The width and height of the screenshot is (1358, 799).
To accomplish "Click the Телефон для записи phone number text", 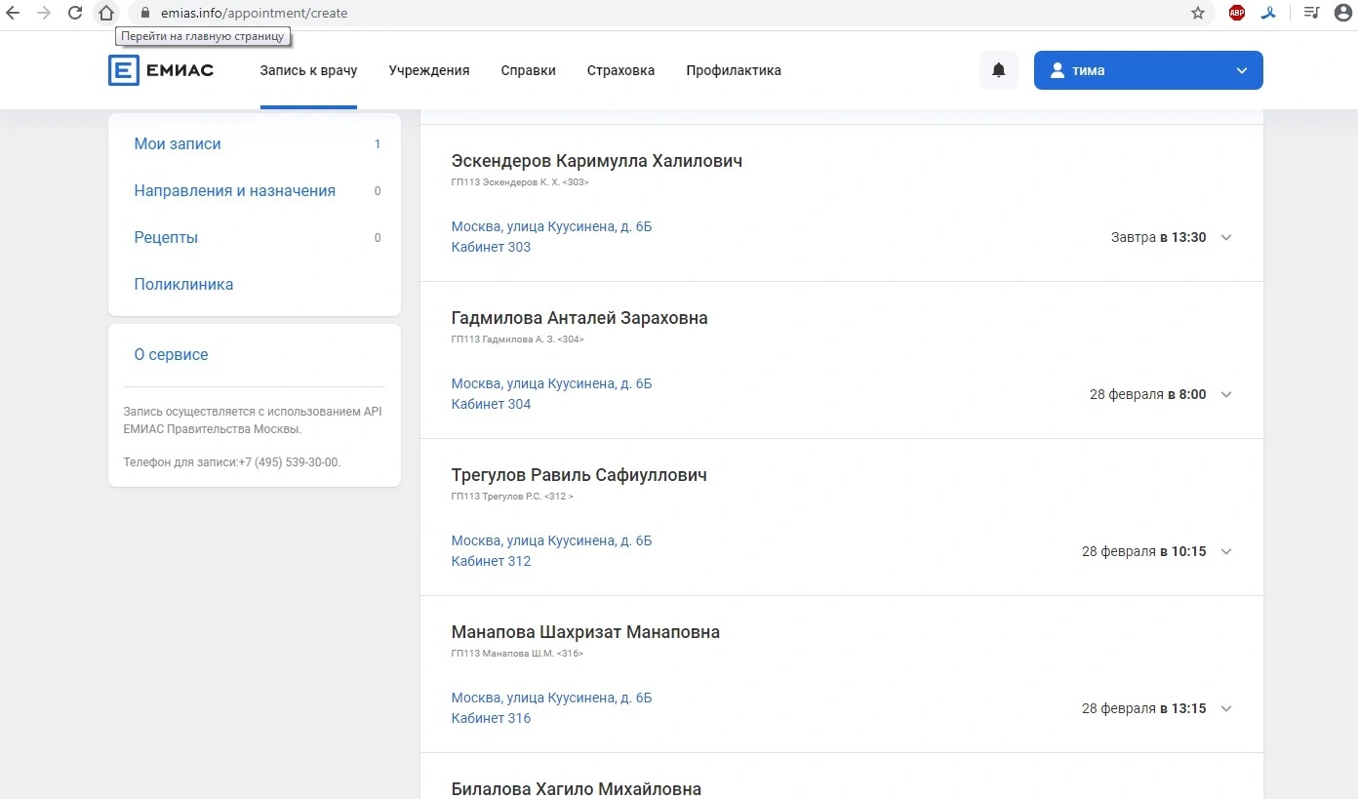I will pyautogui.click(x=232, y=462).
